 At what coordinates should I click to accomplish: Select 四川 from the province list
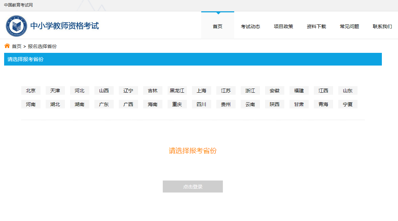pyautogui.click(x=201, y=104)
